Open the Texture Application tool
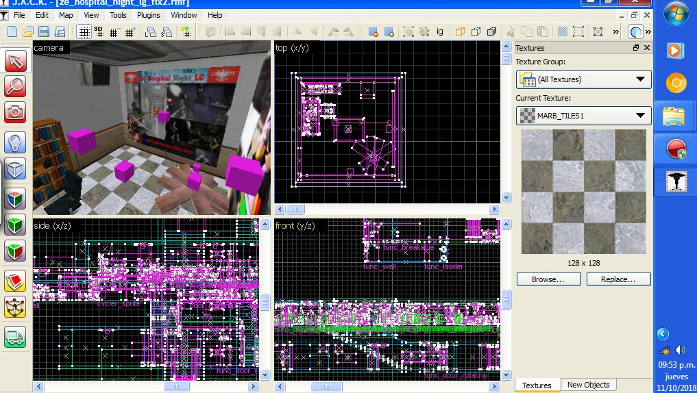Screen dimensions: 697x393 (x=16, y=199)
